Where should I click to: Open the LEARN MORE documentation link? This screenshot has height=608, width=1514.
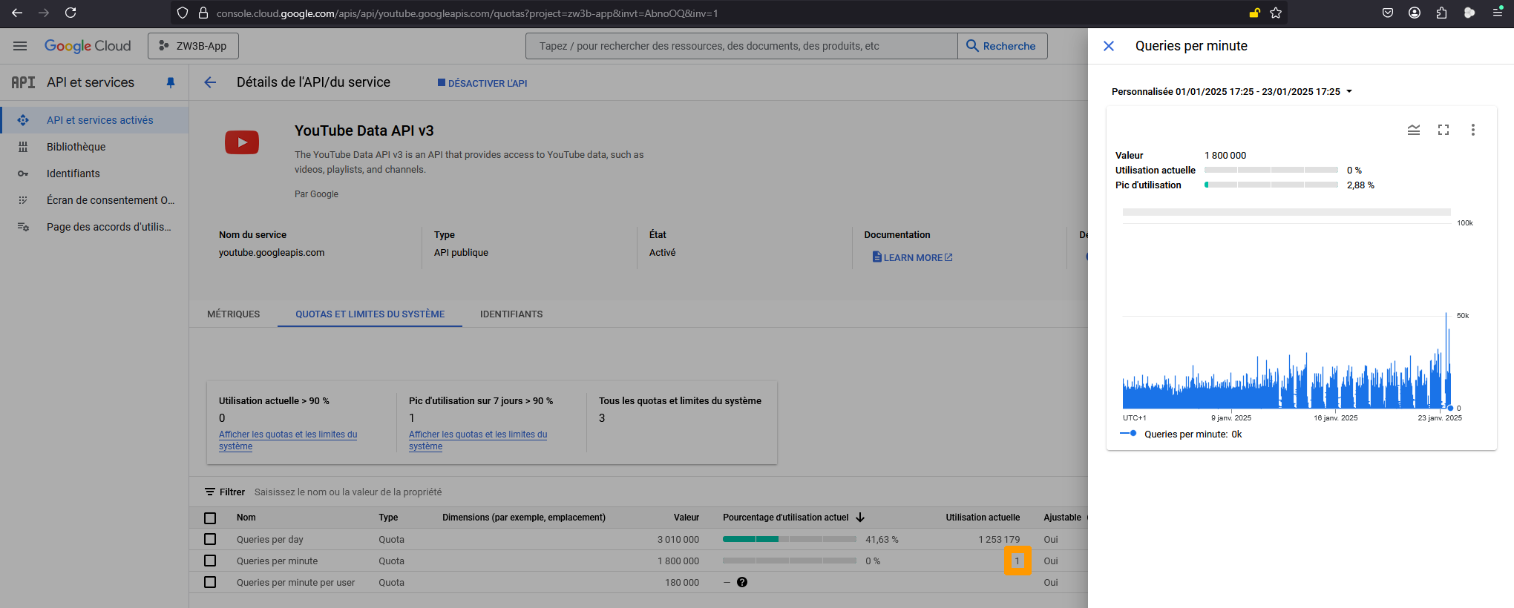[912, 257]
